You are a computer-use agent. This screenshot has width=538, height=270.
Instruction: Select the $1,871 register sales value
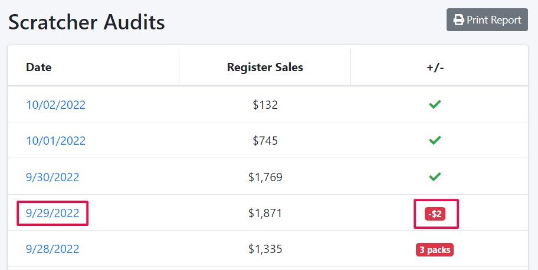(x=265, y=213)
